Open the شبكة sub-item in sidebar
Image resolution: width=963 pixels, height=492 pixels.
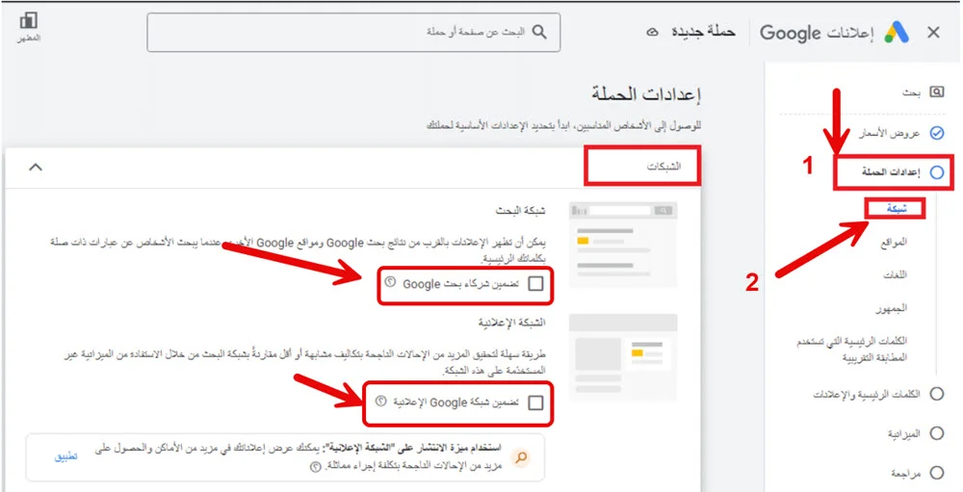(897, 209)
